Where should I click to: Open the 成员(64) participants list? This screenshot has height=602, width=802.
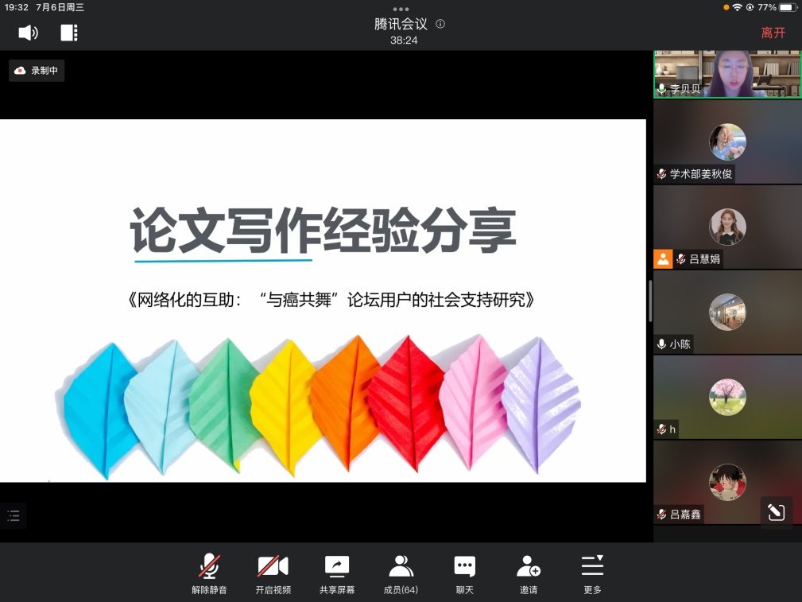(x=401, y=574)
